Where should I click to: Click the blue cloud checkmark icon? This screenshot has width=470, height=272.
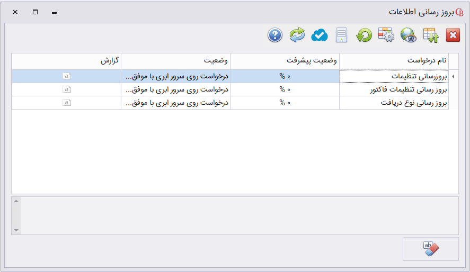[320, 35]
